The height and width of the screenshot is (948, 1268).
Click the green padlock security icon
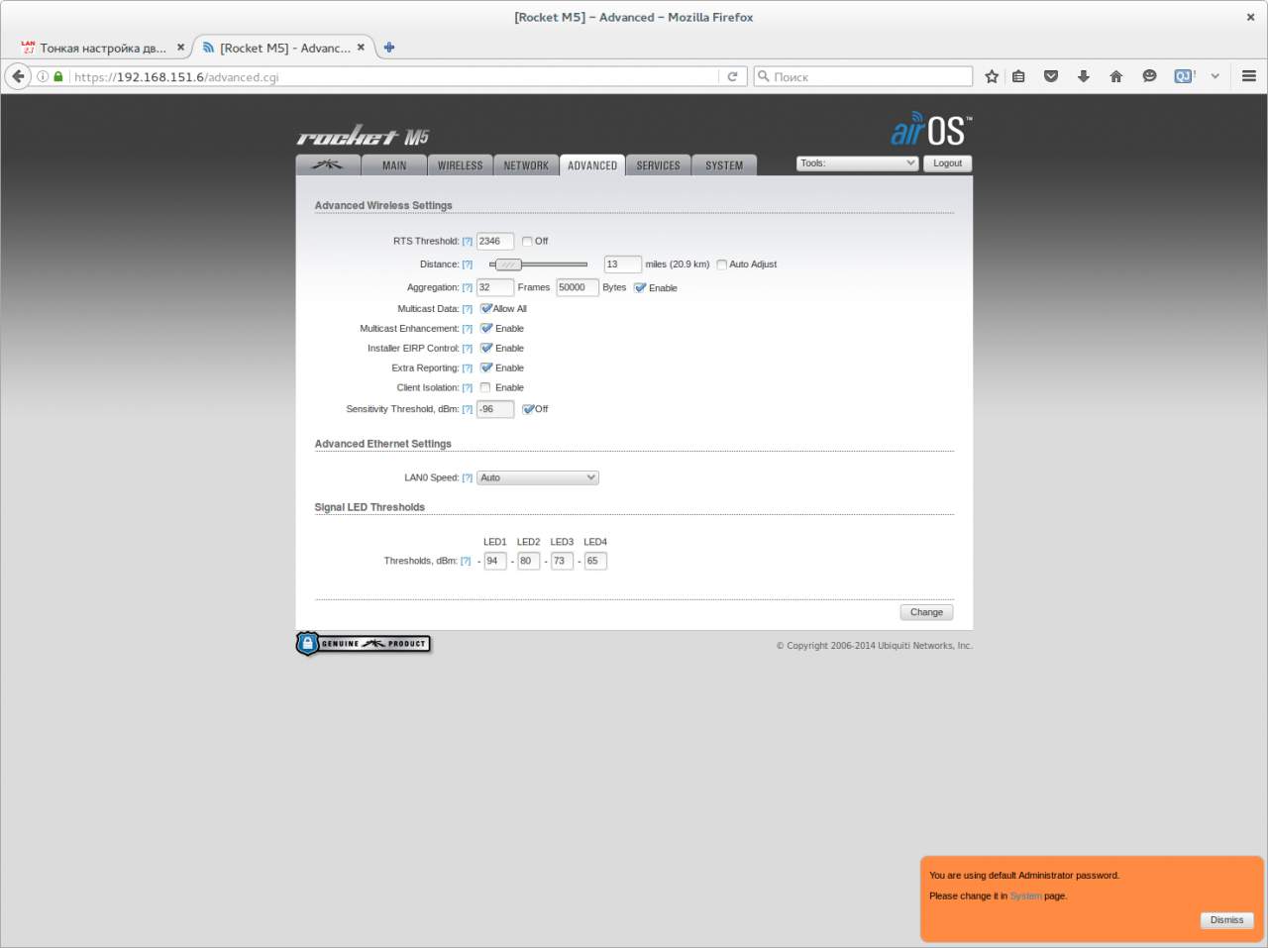(x=58, y=76)
